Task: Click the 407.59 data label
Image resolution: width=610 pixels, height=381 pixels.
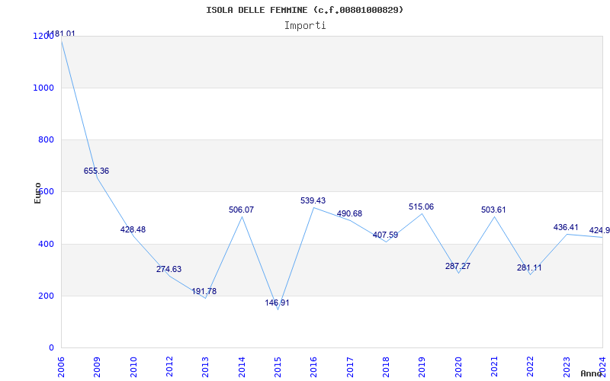Action: pyautogui.click(x=385, y=235)
